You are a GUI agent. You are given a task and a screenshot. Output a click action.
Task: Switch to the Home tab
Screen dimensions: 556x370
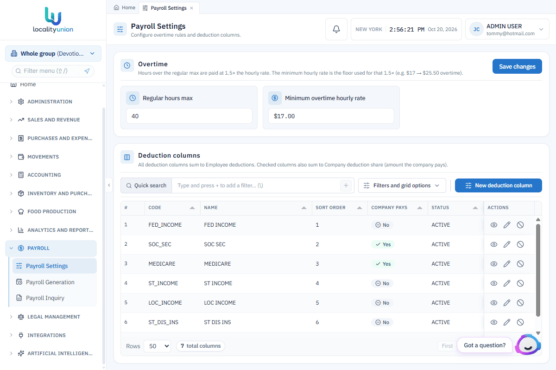[x=125, y=8]
